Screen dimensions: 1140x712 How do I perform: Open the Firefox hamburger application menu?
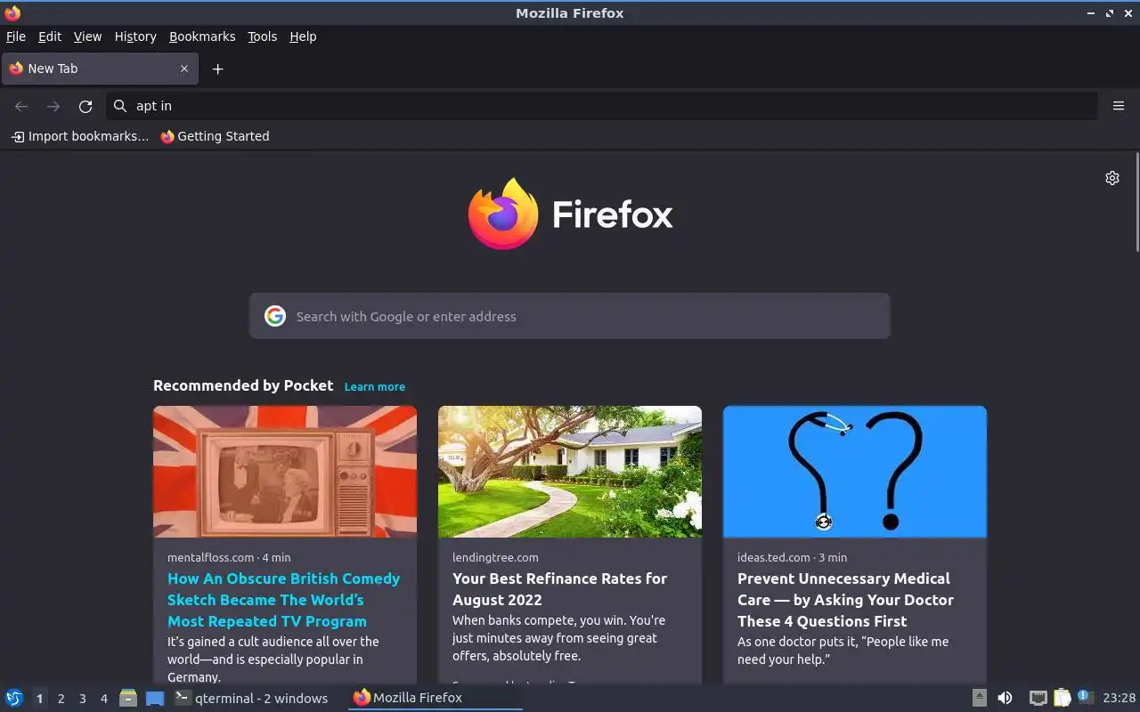1119,106
